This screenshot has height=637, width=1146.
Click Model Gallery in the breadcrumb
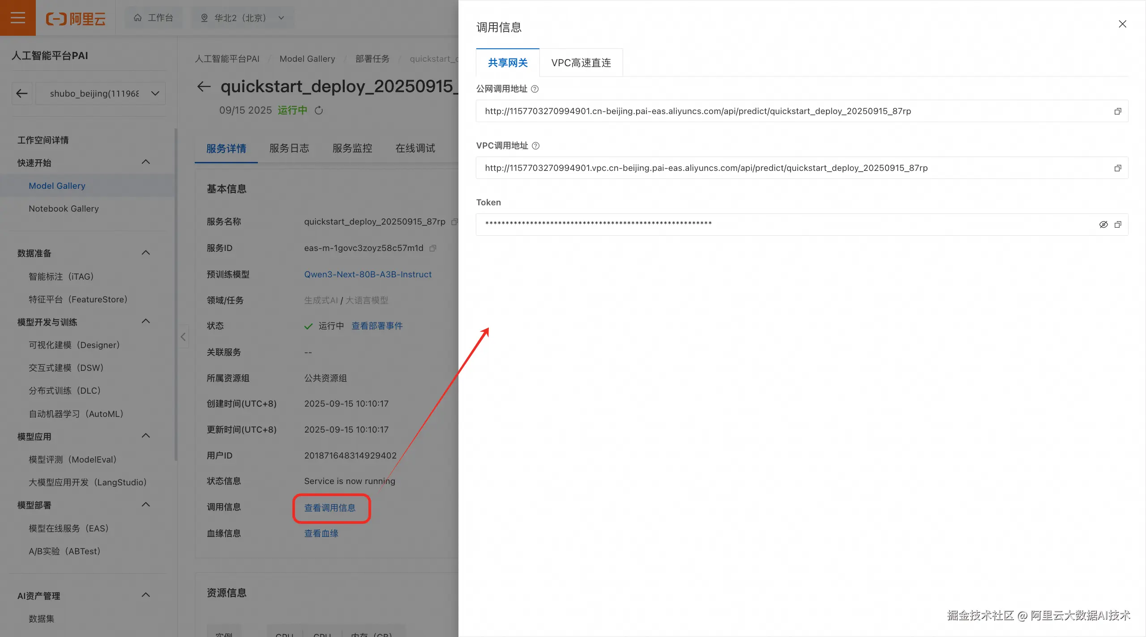[x=307, y=59]
